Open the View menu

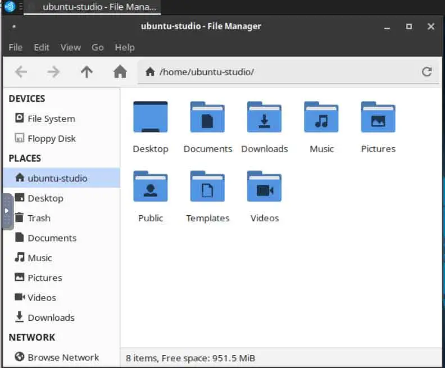click(71, 47)
